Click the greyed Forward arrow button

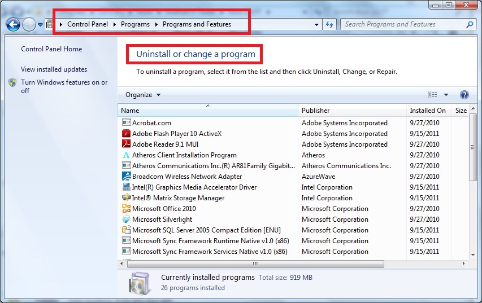(29, 25)
